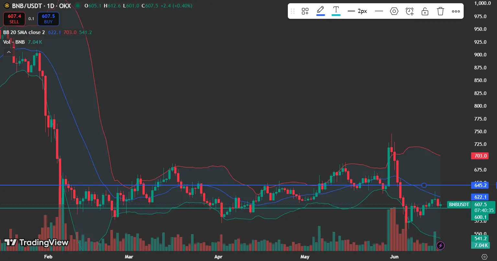Screen dimensions: 497x261
Task: Click the BB upper value 703.0 in legend
Action: 70,32
